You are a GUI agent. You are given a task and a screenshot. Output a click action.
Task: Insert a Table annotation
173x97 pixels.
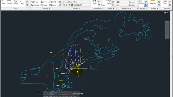pos(101,5)
